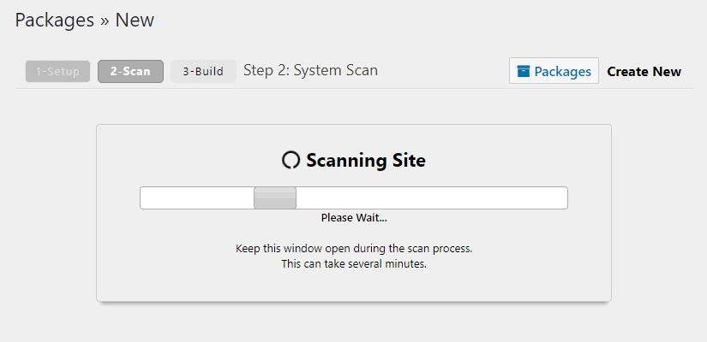
Task: Click the 'Keep this window open' notice
Action: 354,249
